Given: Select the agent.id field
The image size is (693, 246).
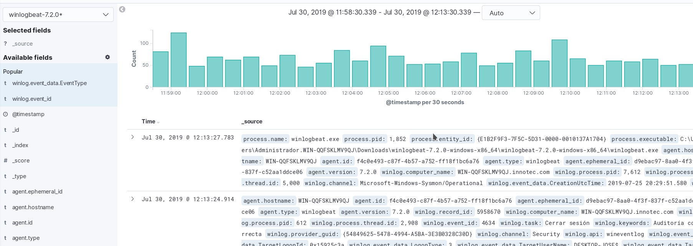Looking at the screenshot, I should (22, 223).
